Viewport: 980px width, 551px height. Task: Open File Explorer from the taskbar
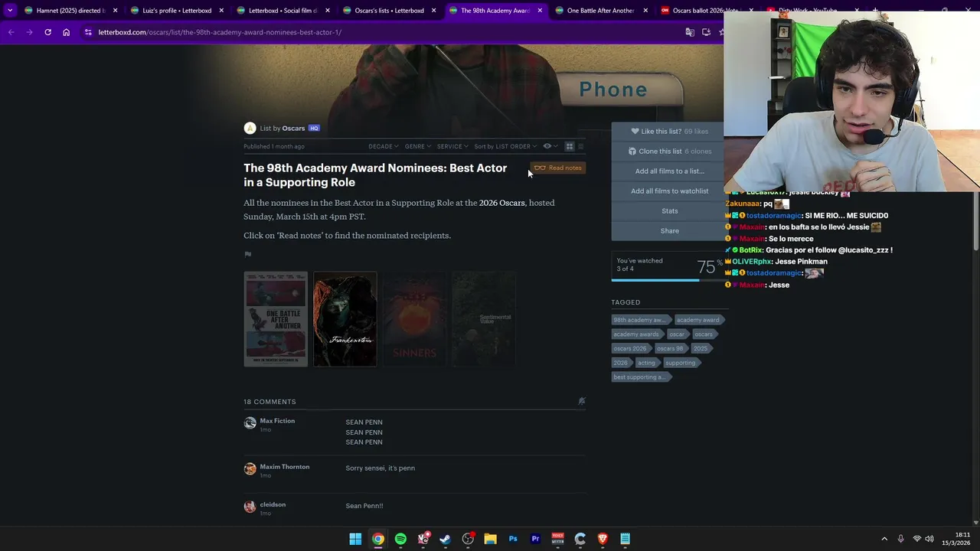(x=490, y=539)
